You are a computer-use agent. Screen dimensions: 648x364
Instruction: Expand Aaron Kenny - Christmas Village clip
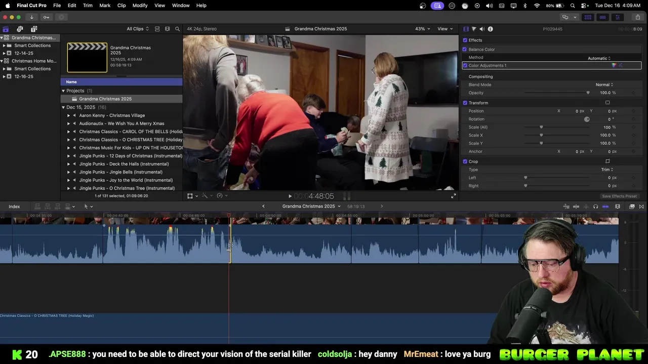tap(68, 115)
